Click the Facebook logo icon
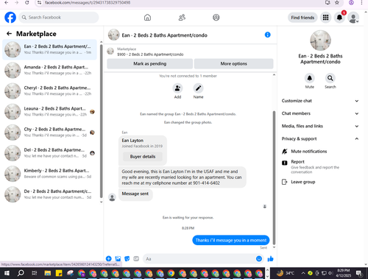Viewport: 368px width, 279px height. tap(10, 18)
